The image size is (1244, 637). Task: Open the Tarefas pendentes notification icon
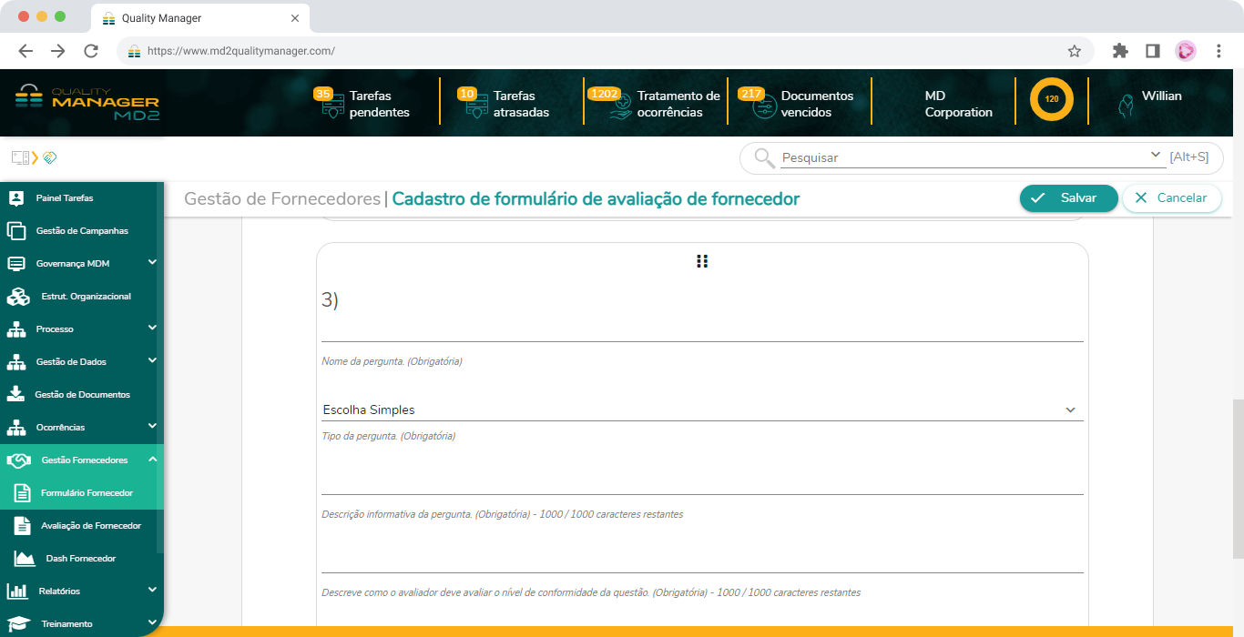[332, 104]
